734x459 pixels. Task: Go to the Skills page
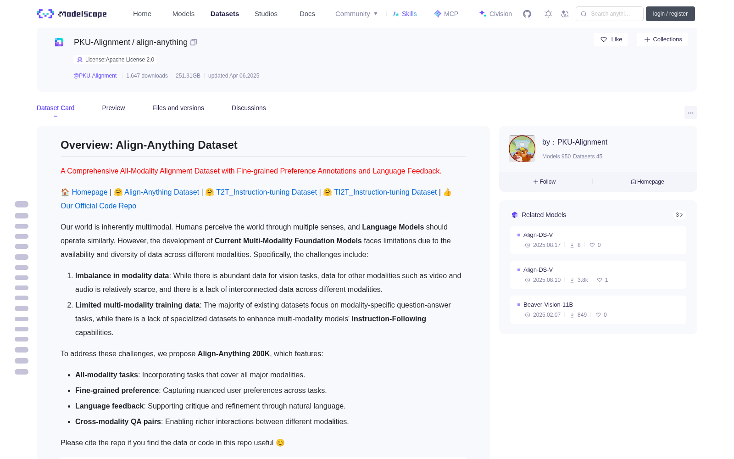coord(405,14)
